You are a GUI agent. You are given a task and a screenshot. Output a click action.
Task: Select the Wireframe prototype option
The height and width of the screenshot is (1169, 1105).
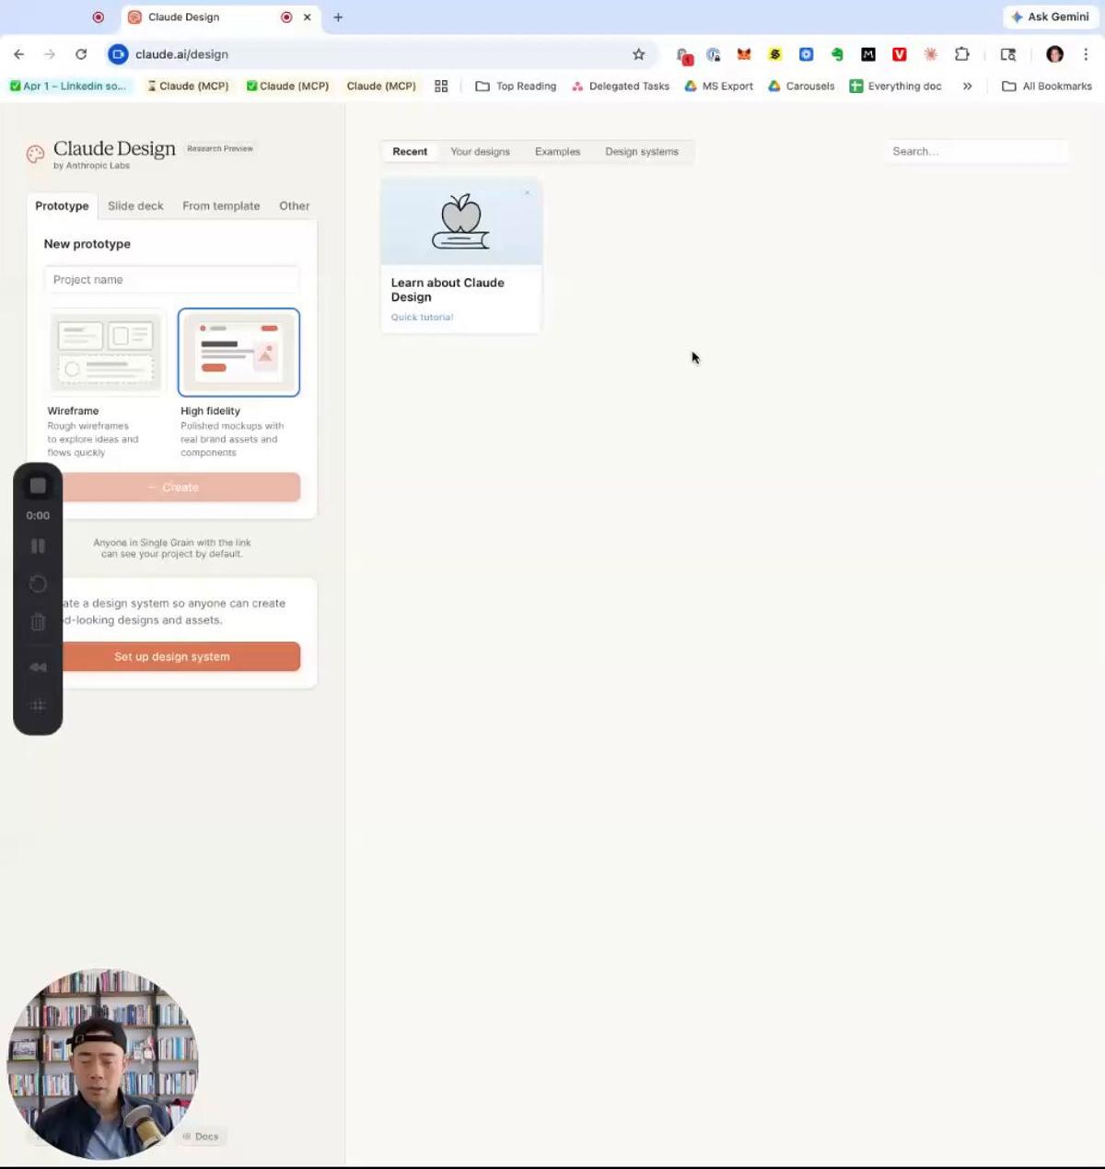click(x=106, y=353)
